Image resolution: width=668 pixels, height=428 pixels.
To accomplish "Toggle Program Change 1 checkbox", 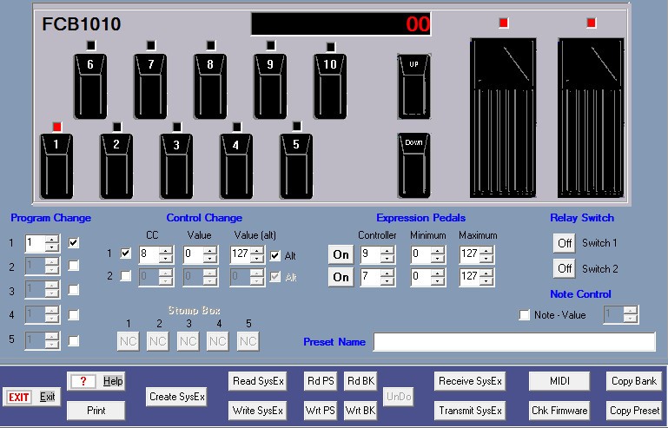I will click(x=74, y=243).
